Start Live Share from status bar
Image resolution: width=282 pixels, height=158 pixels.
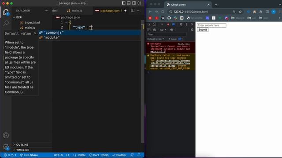pos(29,155)
